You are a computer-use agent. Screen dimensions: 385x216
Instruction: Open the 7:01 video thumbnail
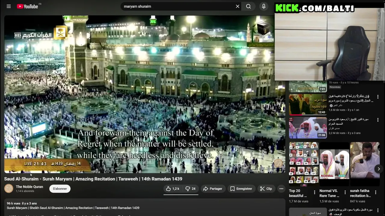coord(308,86)
